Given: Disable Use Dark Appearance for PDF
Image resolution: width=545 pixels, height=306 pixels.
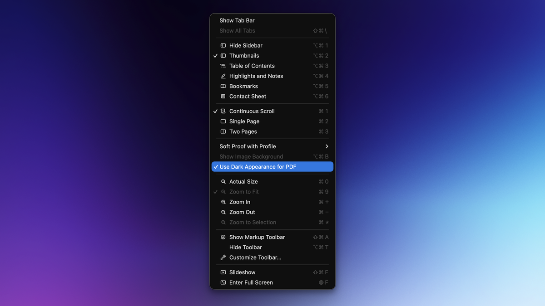Looking at the screenshot, I should pos(258,167).
